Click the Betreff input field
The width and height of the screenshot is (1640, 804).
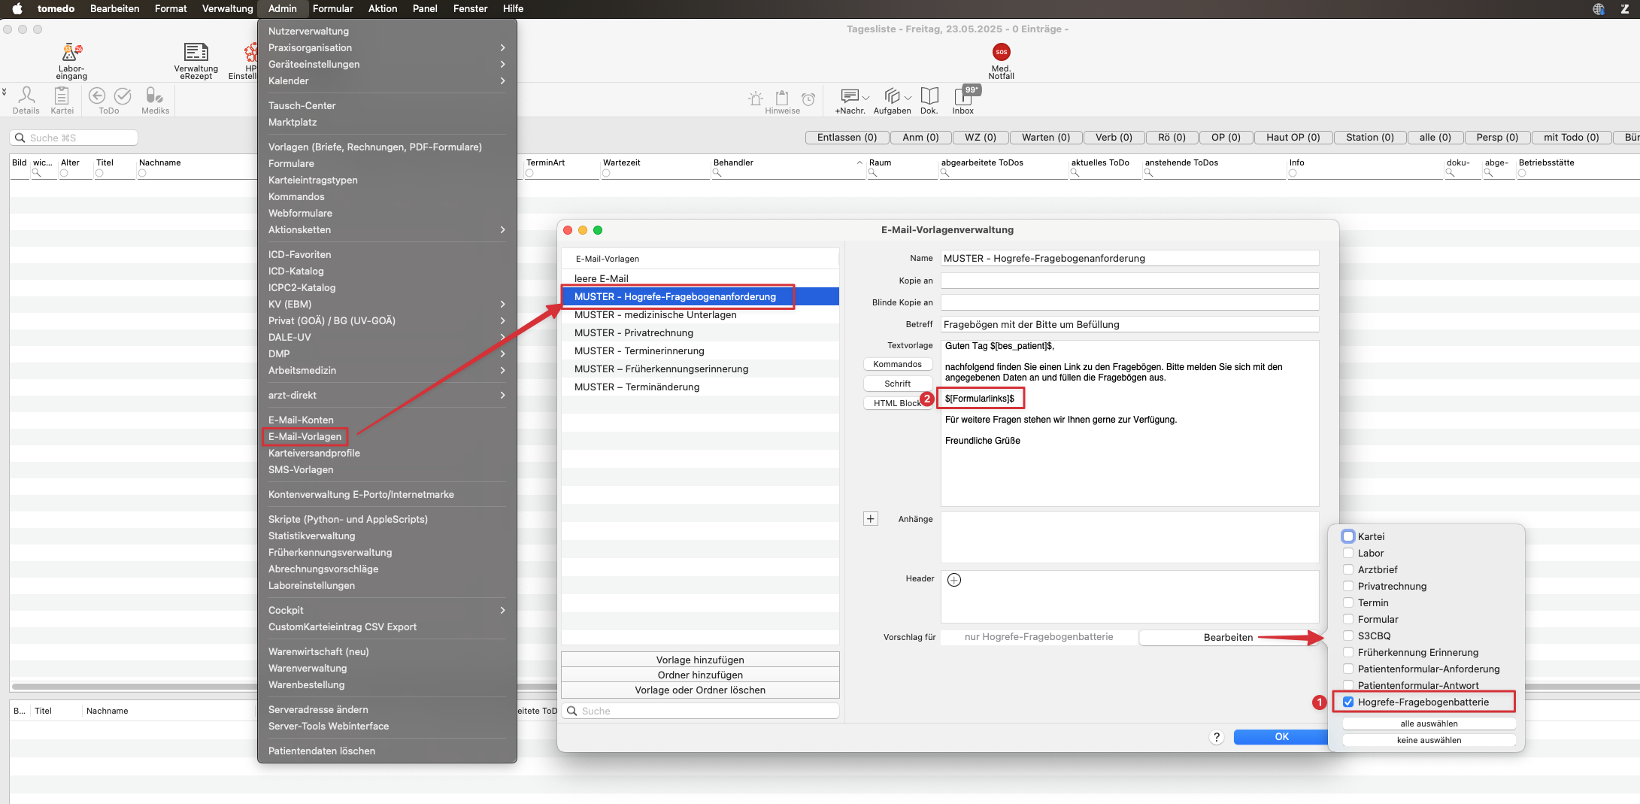point(1129,324)
